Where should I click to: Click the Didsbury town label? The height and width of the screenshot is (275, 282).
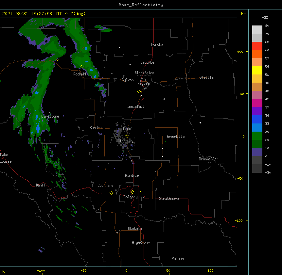coord(125,141)
